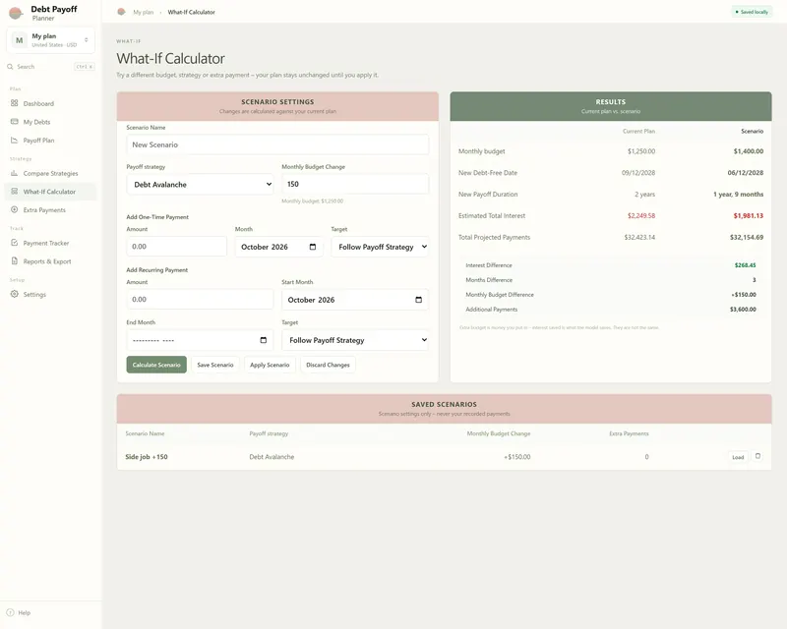Click Calculate Scenario button

(156, 365)
